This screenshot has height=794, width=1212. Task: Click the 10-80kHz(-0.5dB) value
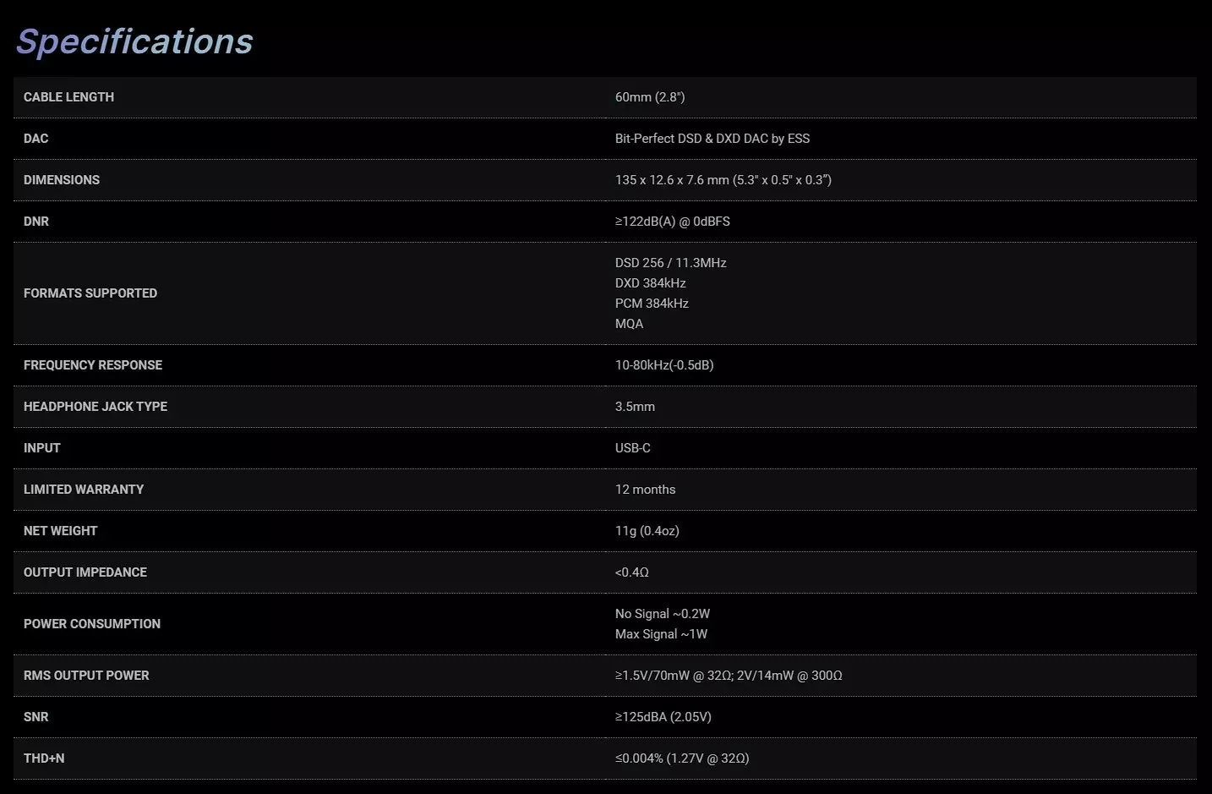[x=664, y=365]
